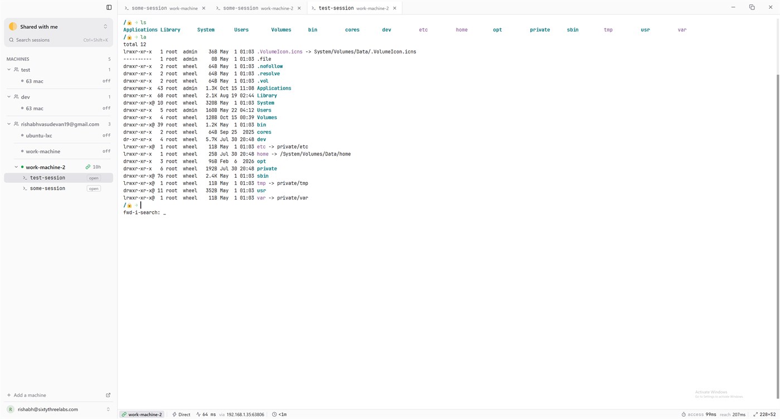The width and height of the screenshot is (780, 419).
Task: Click open badge on test-session
Action: (x=94, y=178)
